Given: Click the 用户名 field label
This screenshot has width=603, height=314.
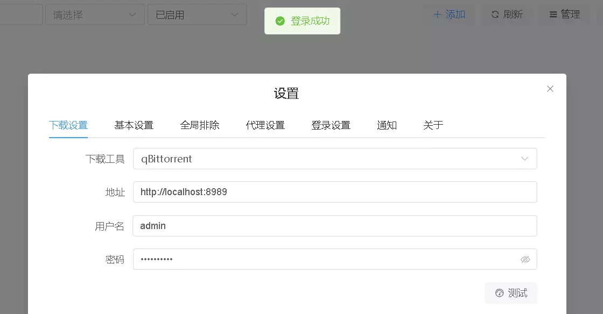Looking at the screenshot, I should (110, 226).
